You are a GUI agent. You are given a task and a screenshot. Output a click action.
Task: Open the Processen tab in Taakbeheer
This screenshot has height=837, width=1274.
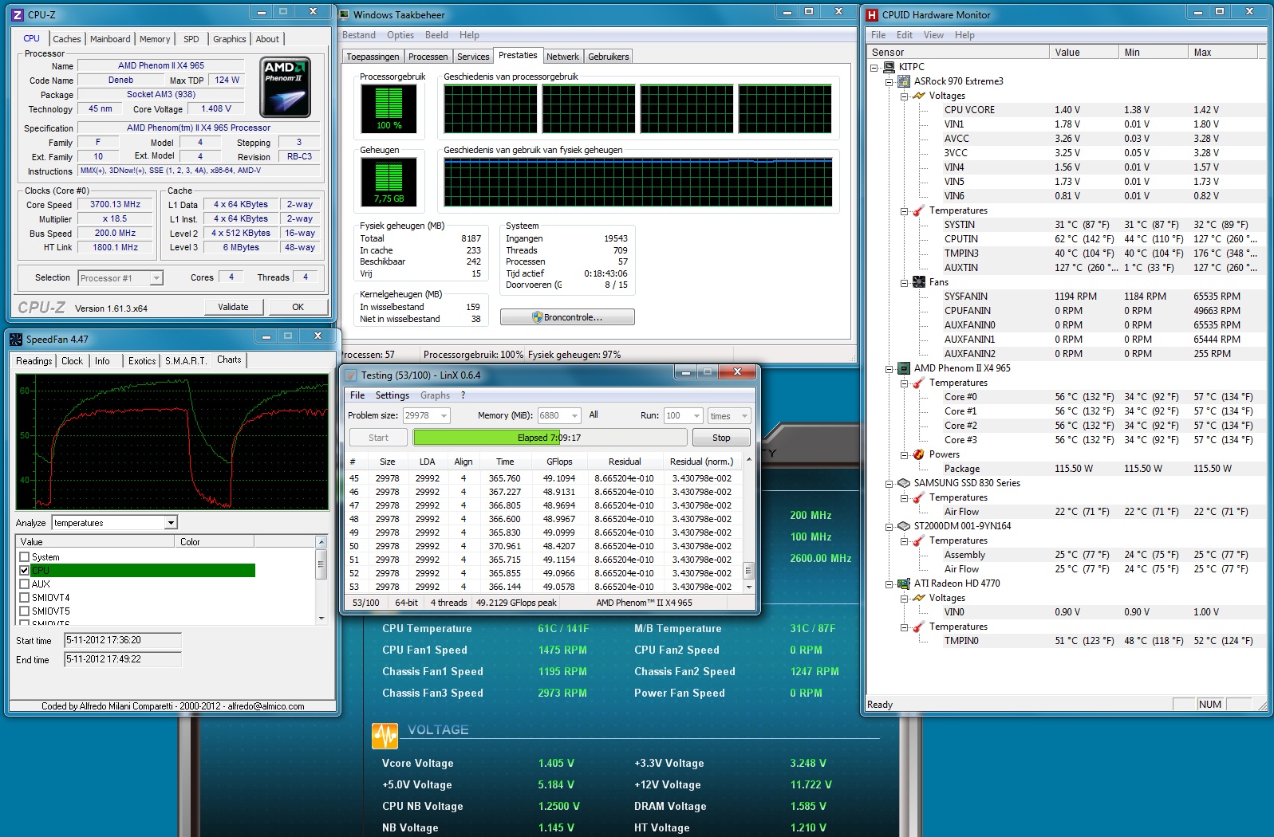click(x=428, y=57)
